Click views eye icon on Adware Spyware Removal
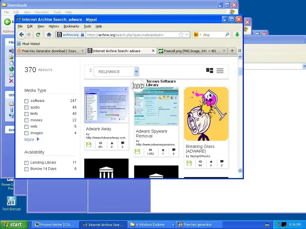The width and height of the screenshot is (306, 229). tap(151, 150)
